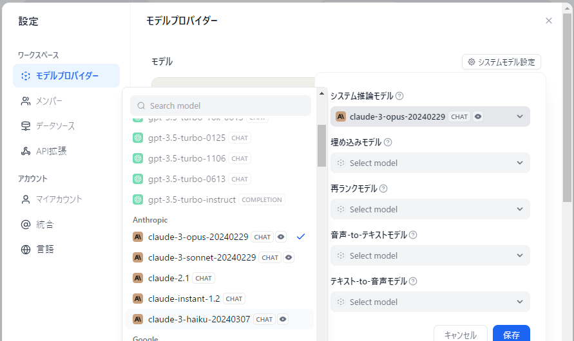Click the 保存 button
Screen dimensions: 574x341
(512, 334)
